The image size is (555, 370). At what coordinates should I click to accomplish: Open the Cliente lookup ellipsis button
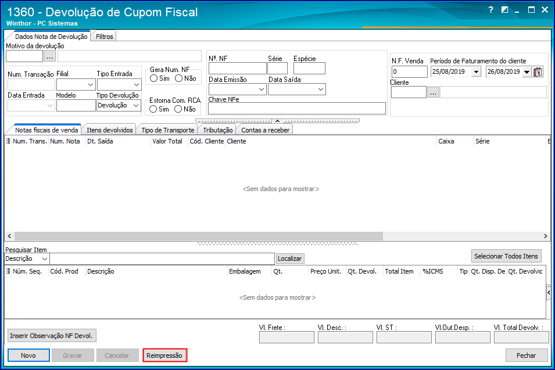[433, 93]
